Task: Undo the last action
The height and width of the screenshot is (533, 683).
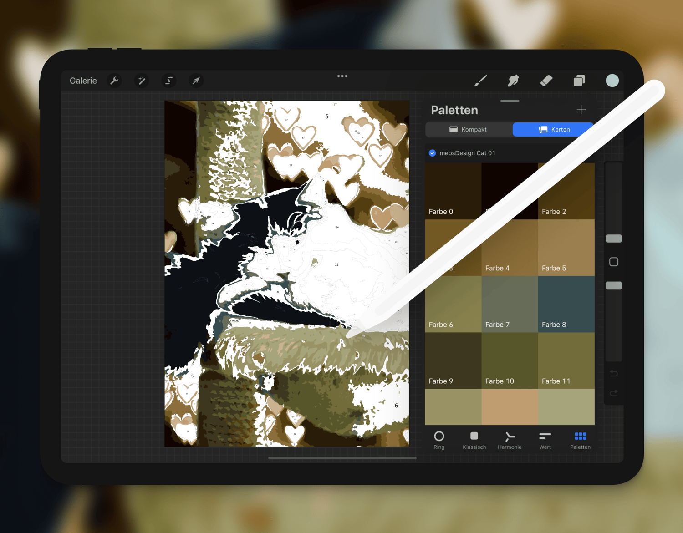Action: (614, 373)
